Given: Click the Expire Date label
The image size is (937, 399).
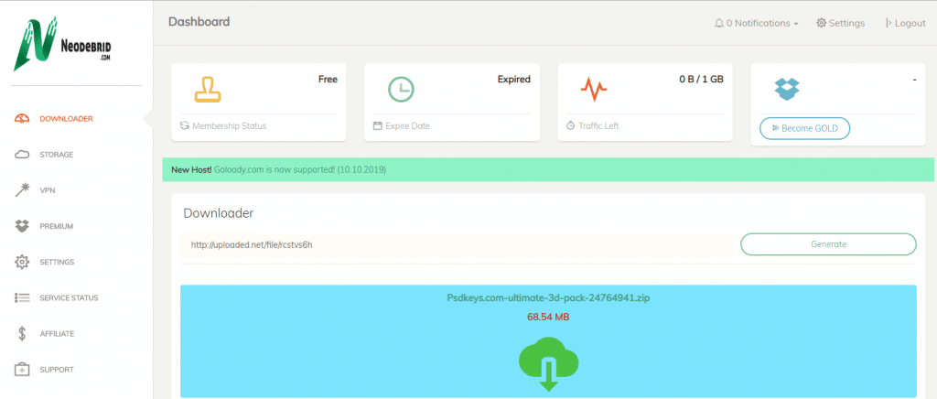Looking at the screenshot, I should coord(407,126).
